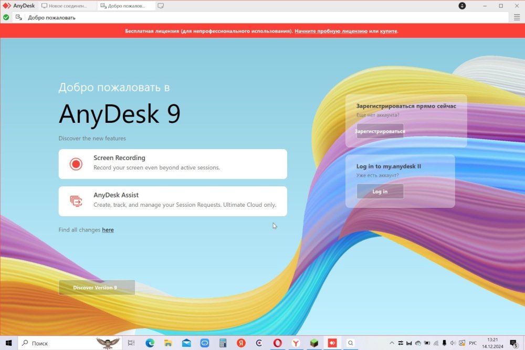
Task: Click the address bar Добро пожаловать field
Action: (260, 17)
